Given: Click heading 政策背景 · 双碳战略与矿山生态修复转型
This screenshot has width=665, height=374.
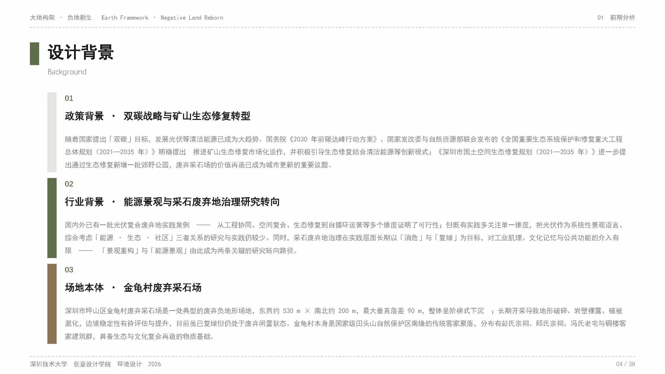Looking at the screenshot, I should pos(157,116).
